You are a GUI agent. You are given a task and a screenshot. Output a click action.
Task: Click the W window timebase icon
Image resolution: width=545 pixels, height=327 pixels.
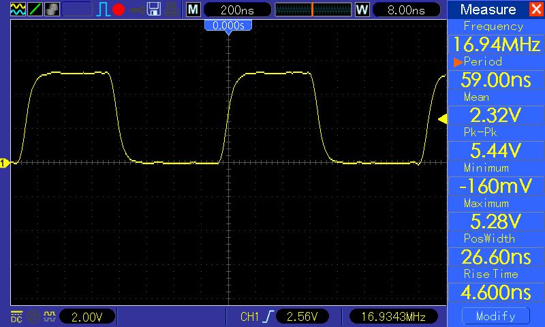tap(362, 10)
